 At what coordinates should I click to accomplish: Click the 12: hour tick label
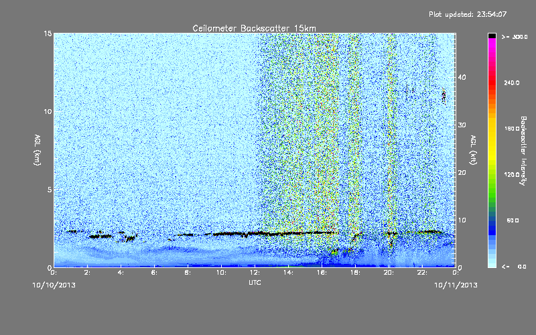tap(255, 273)
